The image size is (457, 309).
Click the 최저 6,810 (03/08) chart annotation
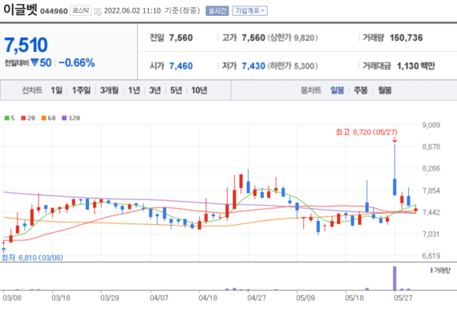click(32, 258)
